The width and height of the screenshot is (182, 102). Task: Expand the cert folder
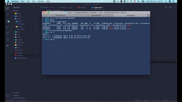[x=19, y=14]
